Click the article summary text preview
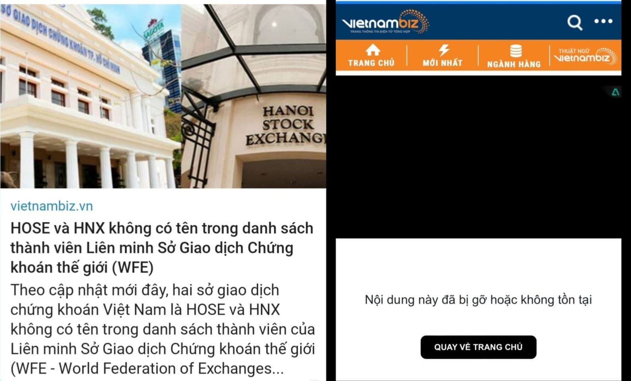The image size is (631, 381). pyautogui.click(x=163, y=329)
